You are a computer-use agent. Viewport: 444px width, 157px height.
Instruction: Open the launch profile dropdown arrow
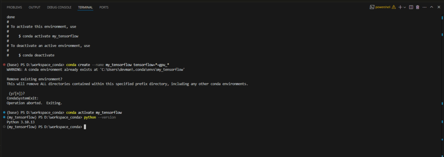405,7
